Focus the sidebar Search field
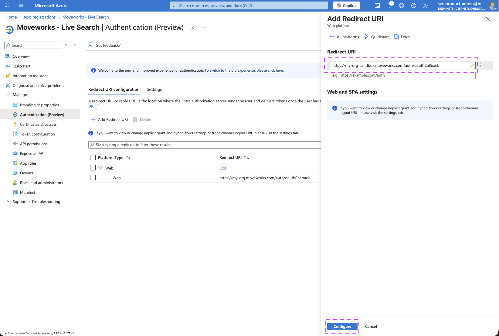 tap(32, 45)
